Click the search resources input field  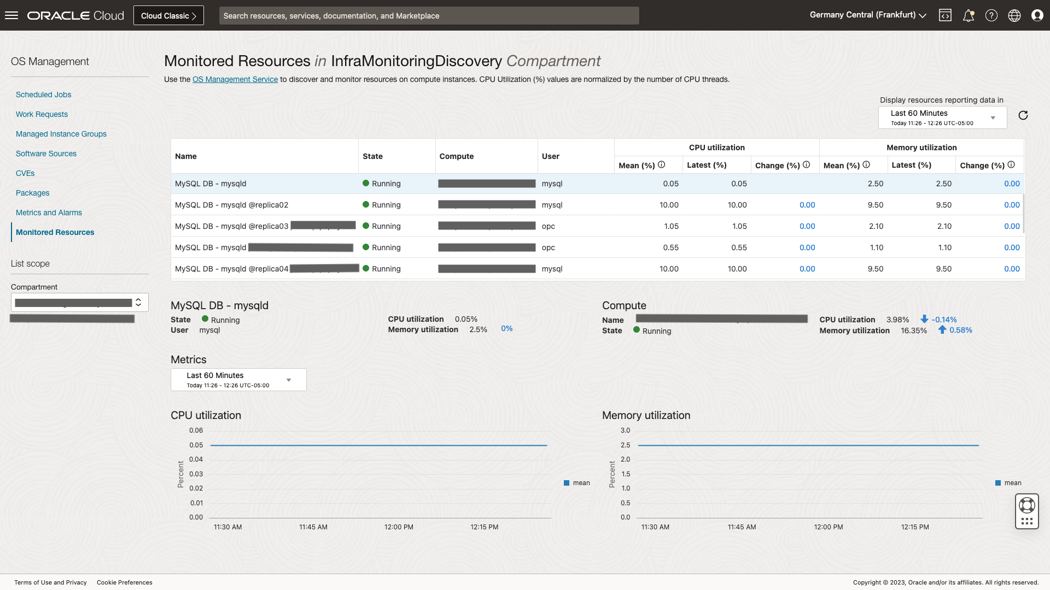[429, 15]
